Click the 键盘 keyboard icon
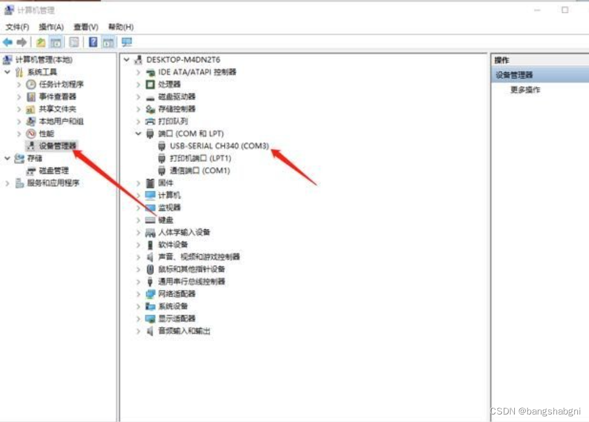Image resolution: width=589 pixels, height=422 pixels. pos(150,220)
